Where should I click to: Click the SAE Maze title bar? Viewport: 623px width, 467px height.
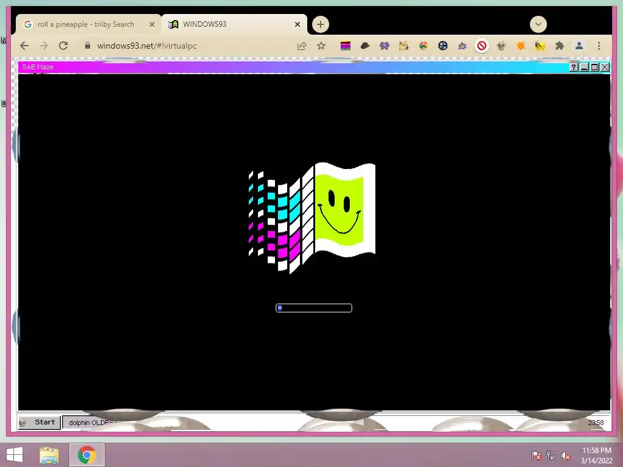click(x=293, y=67)
